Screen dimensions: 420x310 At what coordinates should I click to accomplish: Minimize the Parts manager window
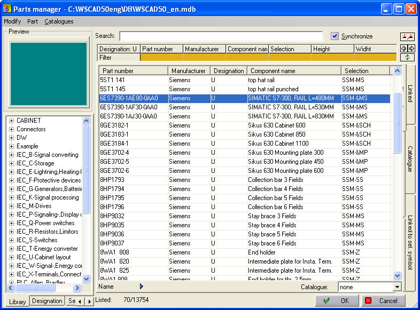click(x=386, y=9)
